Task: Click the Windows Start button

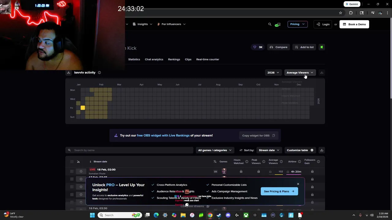Action: 92,215
